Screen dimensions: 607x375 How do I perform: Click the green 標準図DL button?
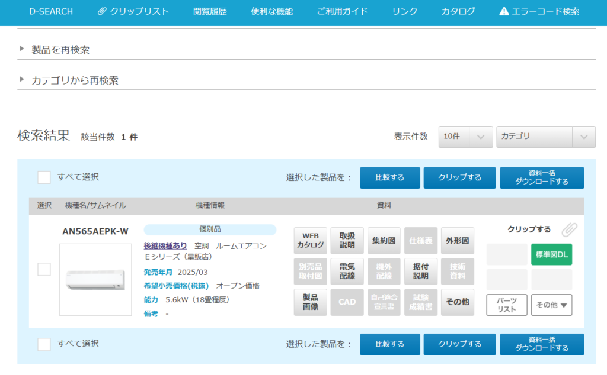(551, 254)
